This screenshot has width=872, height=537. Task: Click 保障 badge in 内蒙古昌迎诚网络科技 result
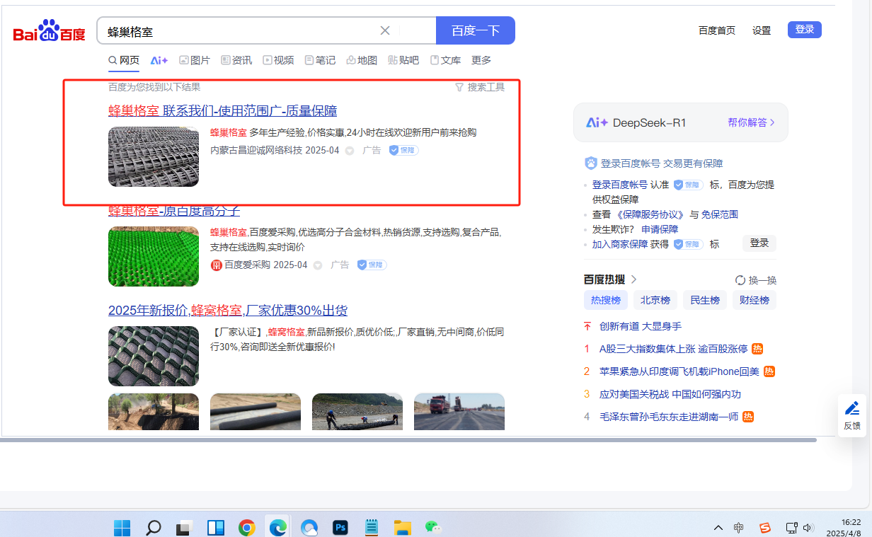coord(403,150)
